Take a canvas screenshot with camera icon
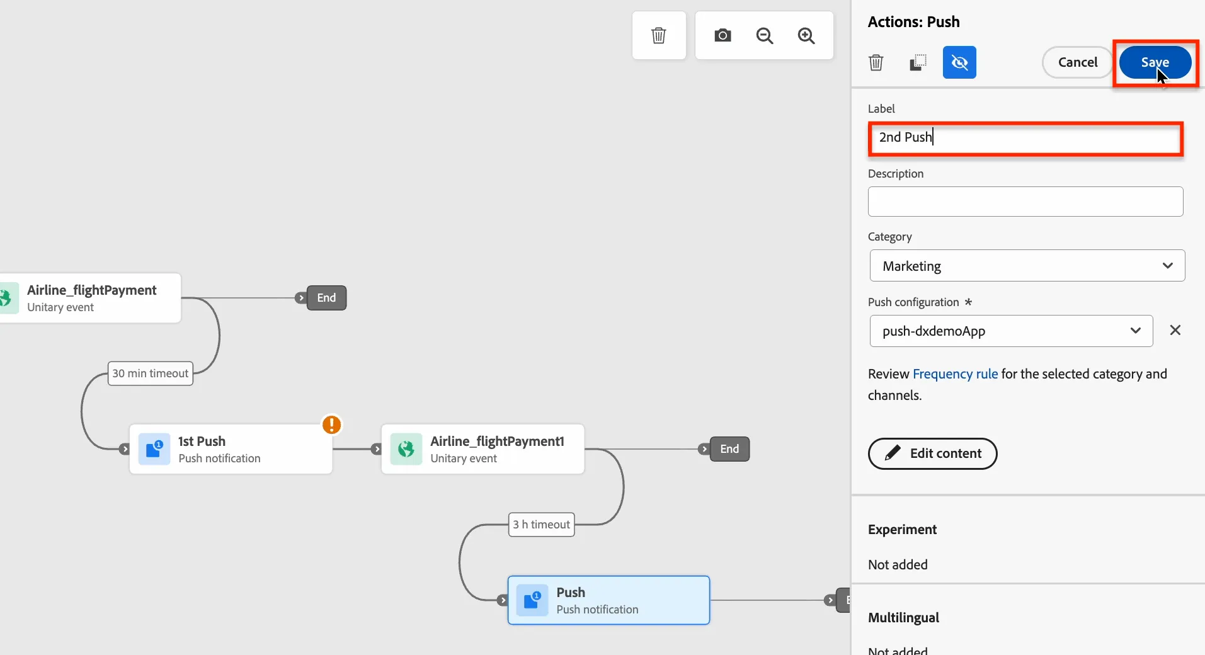Screen dimensions: 1205x655 coord(722,35)
